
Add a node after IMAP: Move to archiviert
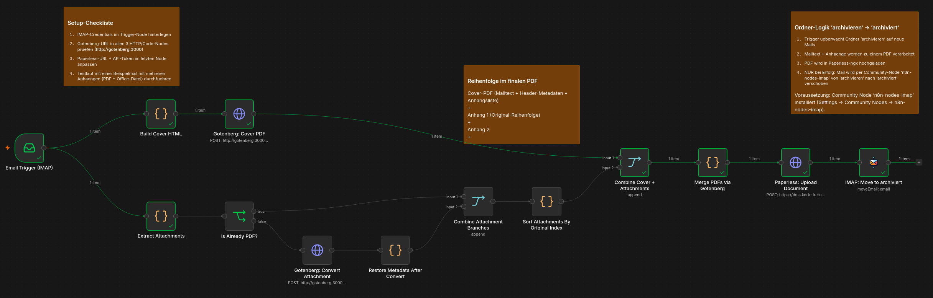tap(919, 163)
